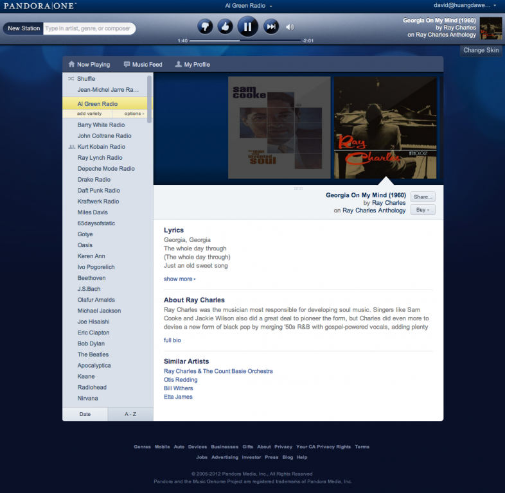Click the Pandora One logo
This screenshot has width=505, height=493.
pos(40,6)
